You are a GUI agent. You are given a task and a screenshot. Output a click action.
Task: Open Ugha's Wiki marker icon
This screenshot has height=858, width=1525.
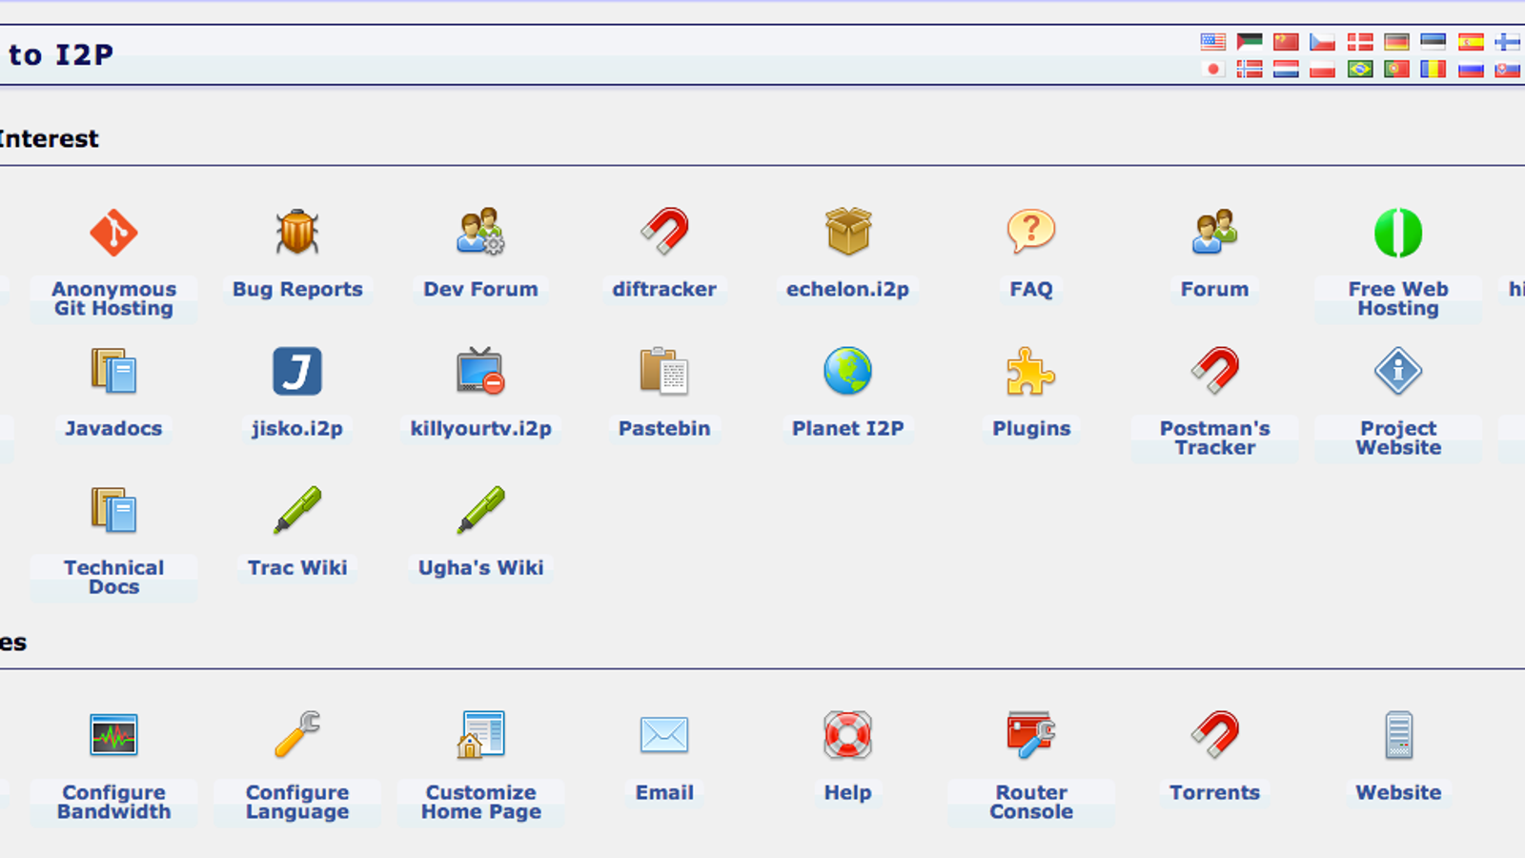pos(480,510)
